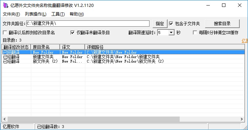Open the 帮助(H) menu

pyautogui.click(x=77, y=14)
